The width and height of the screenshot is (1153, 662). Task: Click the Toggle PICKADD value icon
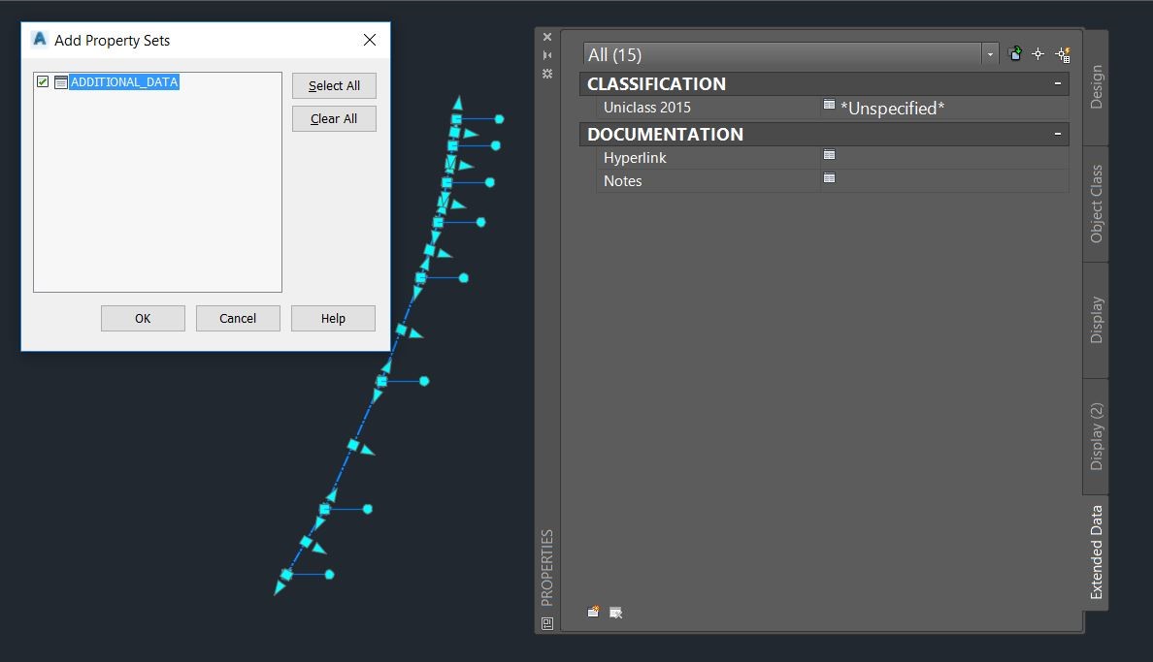pos(1015,53)
